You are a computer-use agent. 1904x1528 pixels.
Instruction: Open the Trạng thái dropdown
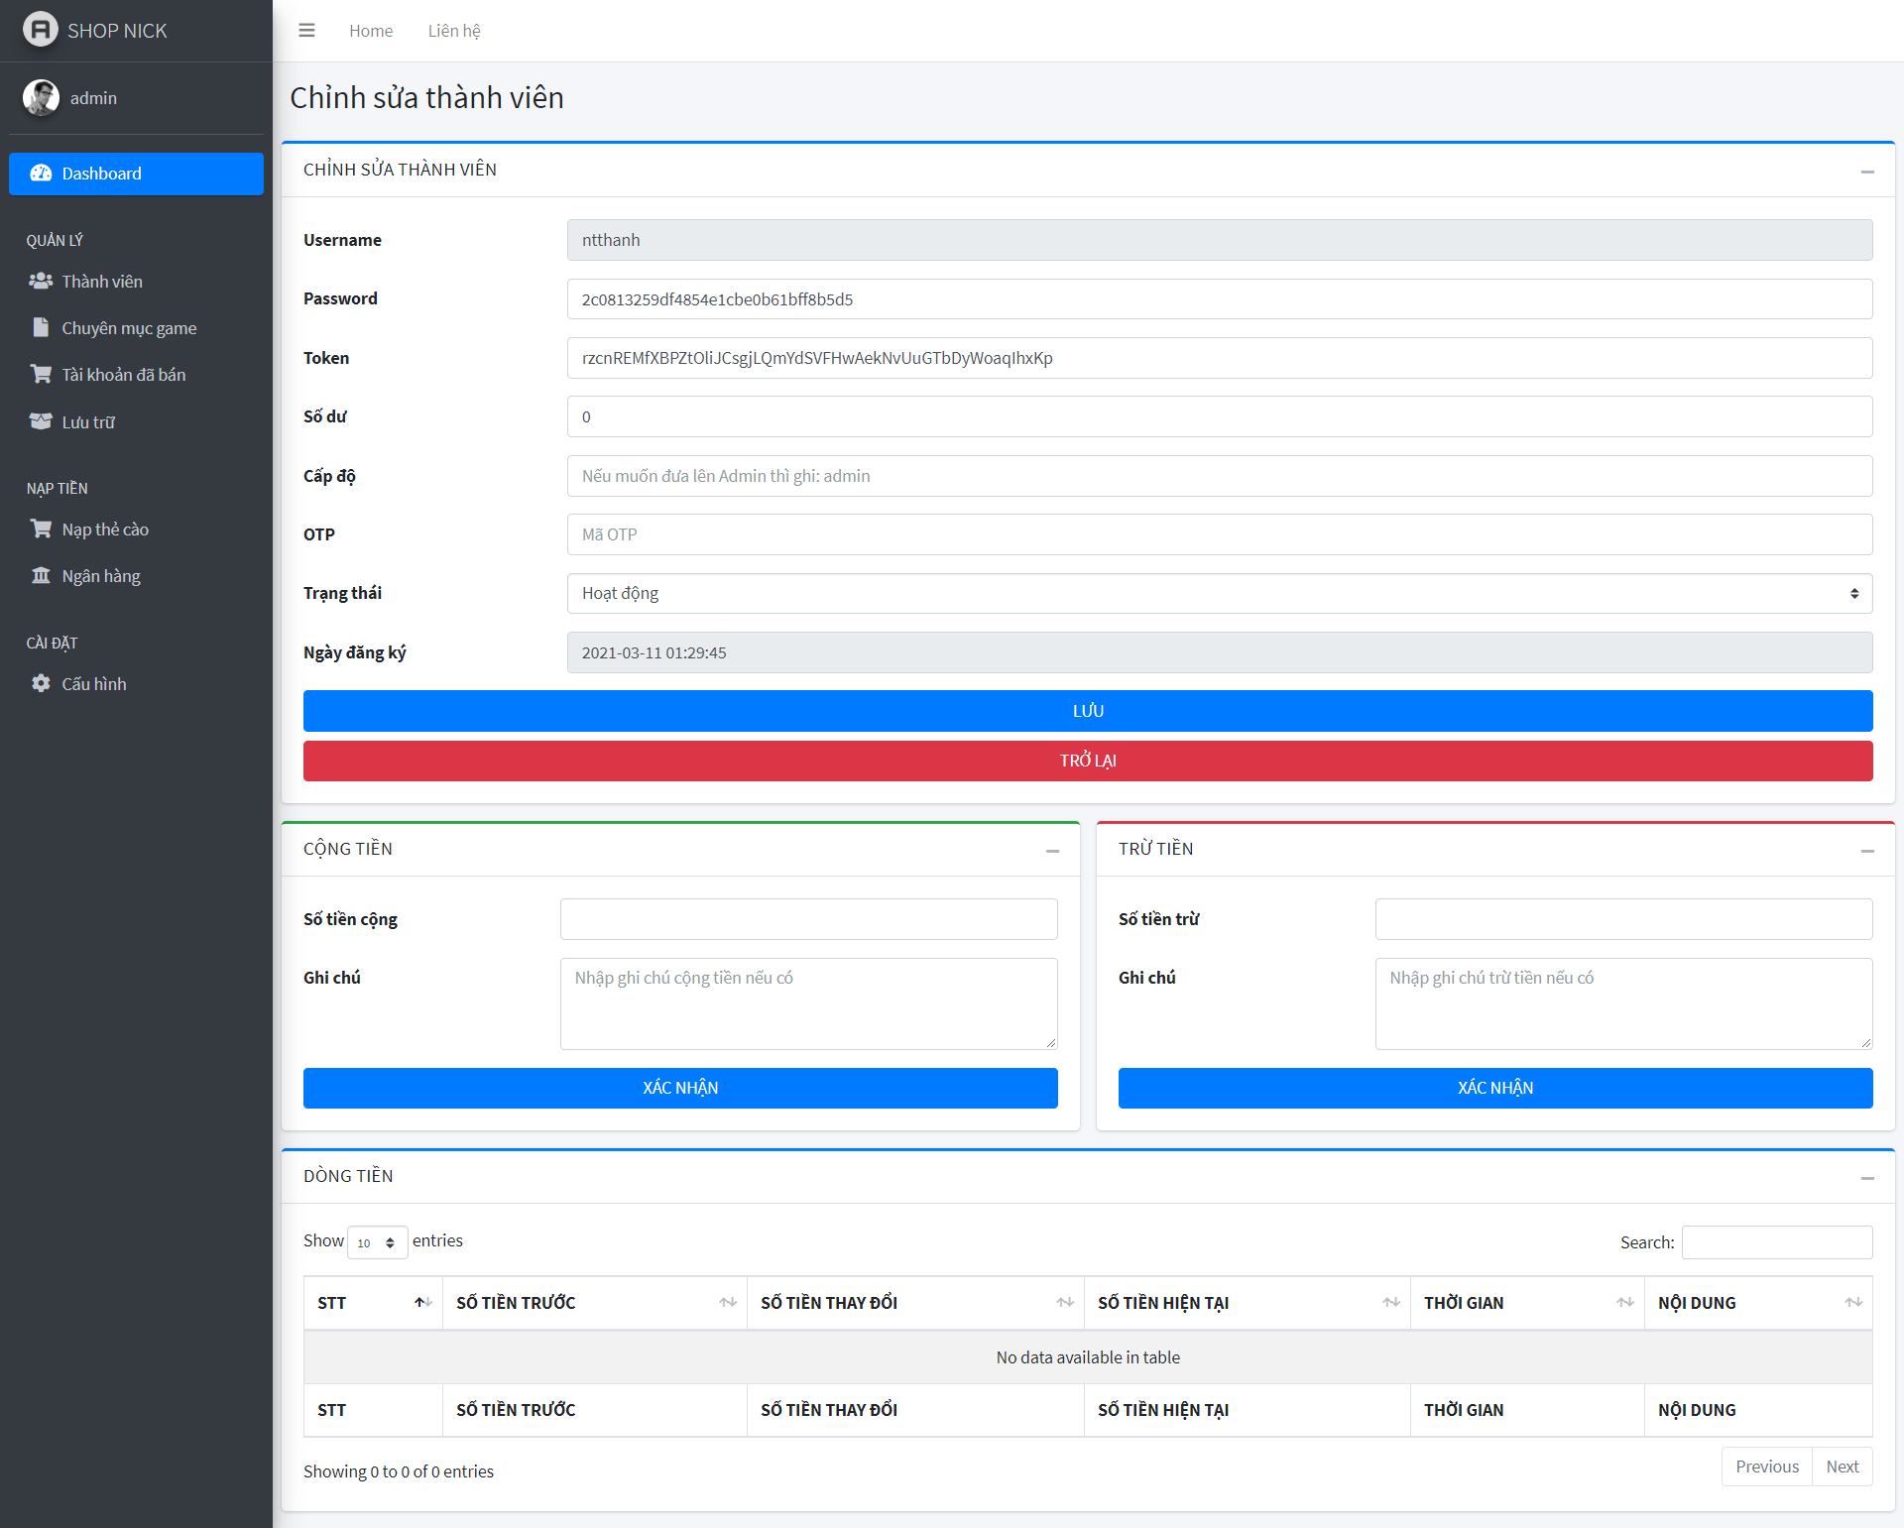pyautogui.click(x=1219, y=594)
